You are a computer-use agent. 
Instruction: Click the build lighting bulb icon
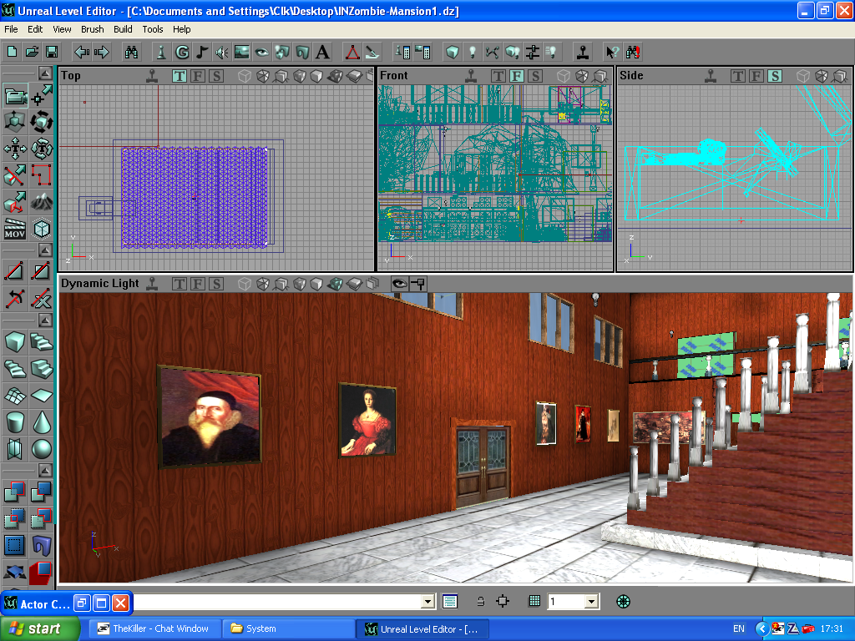pyautogui.click(x=472, y=52)
